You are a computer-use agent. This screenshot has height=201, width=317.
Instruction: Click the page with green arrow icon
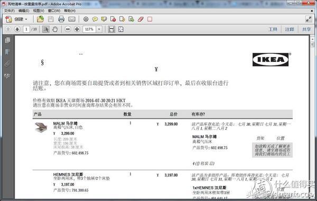[131, 19]
